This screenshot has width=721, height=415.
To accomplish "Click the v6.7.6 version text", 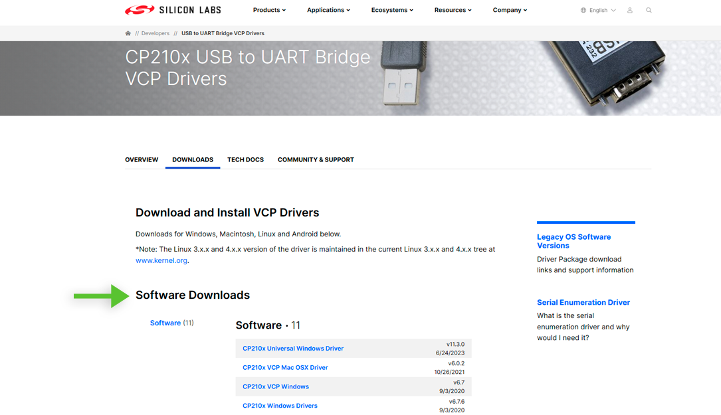I will tap(457, 401).
